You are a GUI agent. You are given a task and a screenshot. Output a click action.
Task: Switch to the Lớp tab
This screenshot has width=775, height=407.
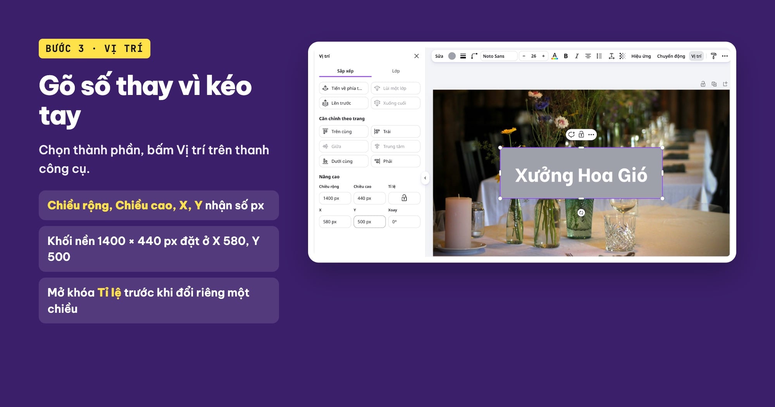click(396, 71)
